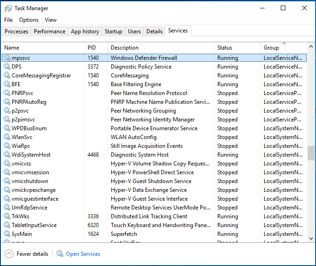Open the Options menu
The width and height of the screenshot is (316, 266).
tap(29, 20)
